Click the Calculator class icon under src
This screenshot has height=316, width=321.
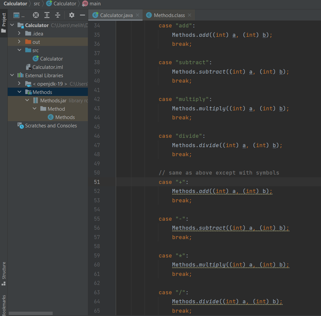pyautogui.click(x=35, y=59)
